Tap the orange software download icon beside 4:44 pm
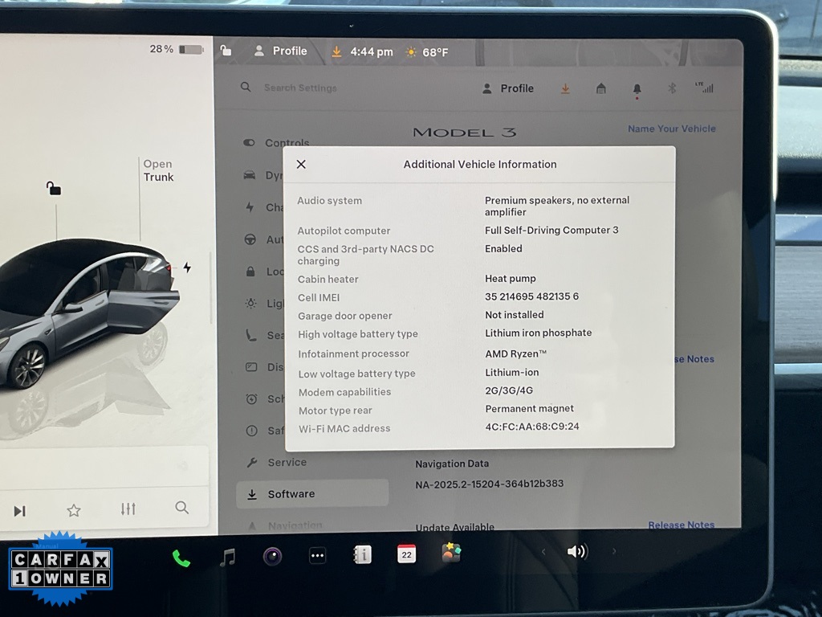 coord(336,51)
